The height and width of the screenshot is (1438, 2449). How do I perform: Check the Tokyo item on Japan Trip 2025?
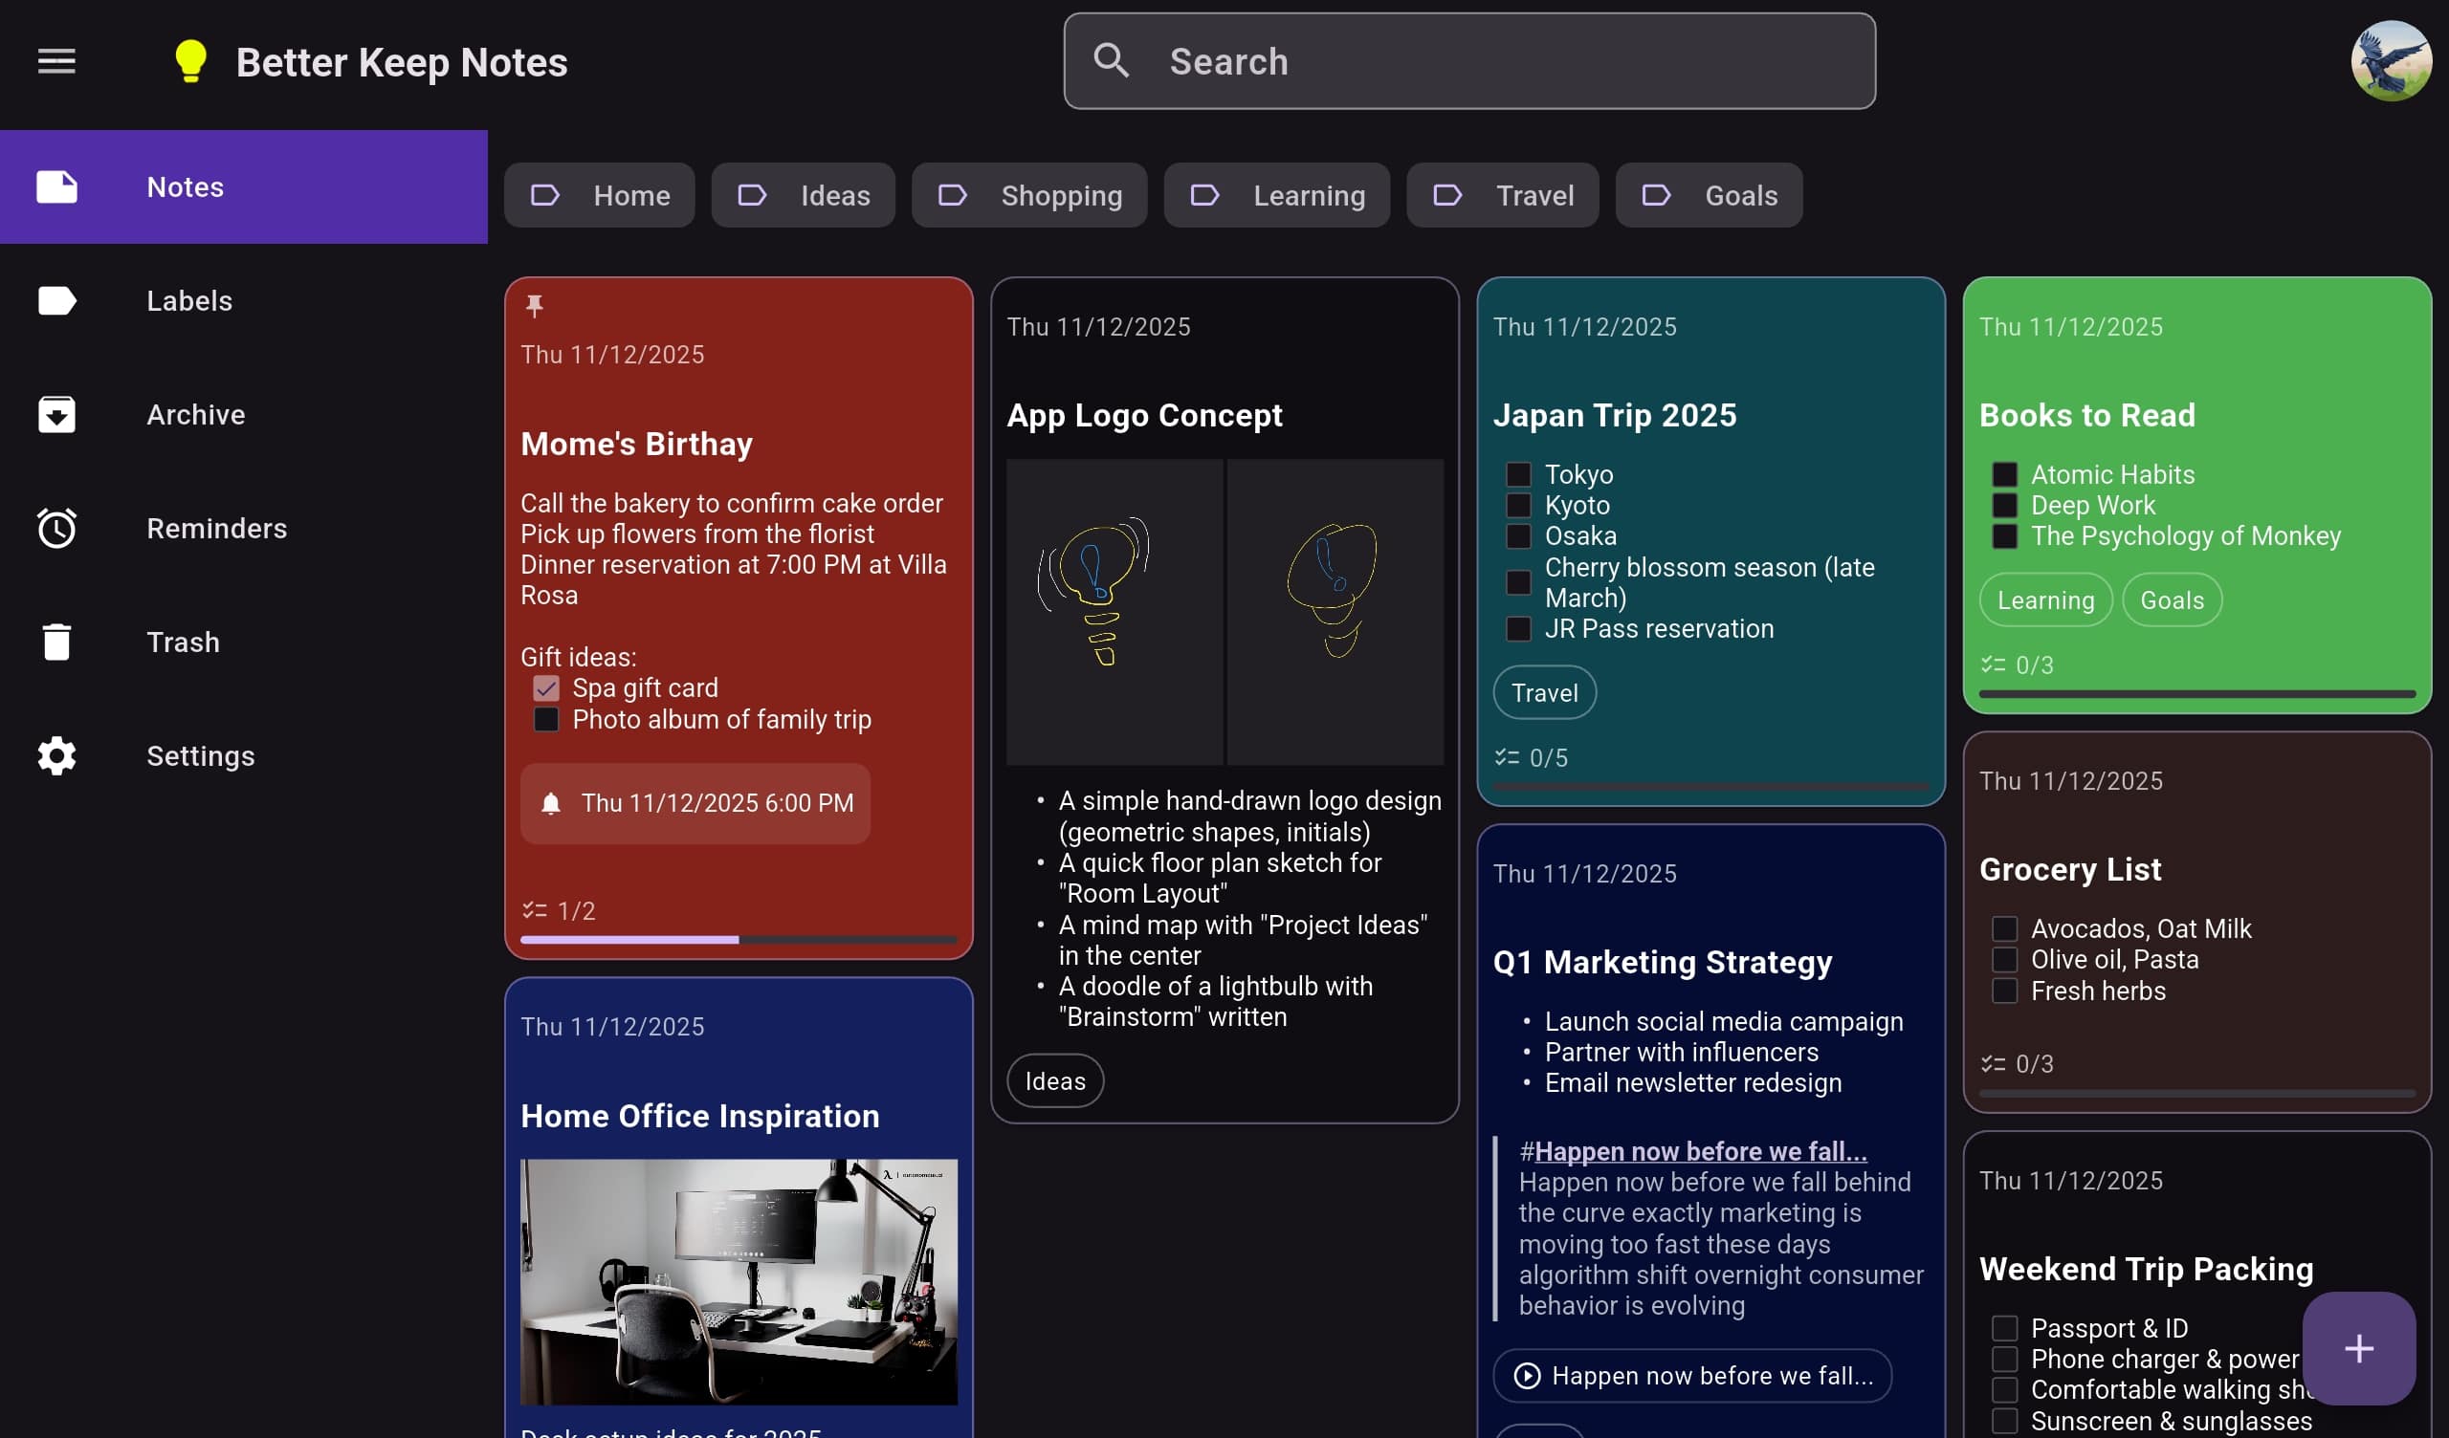1519,473
